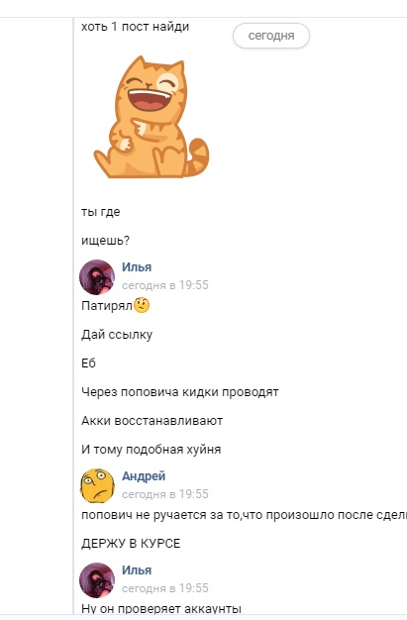Open Илья profile name link above Патирял
The height and width of the screenshot is (620, 407).
click(137, 266)
